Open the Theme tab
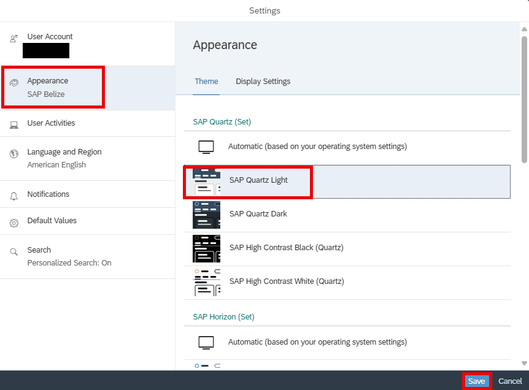The height and width of the screenshot is (390, 529). [x=206, y=81]
